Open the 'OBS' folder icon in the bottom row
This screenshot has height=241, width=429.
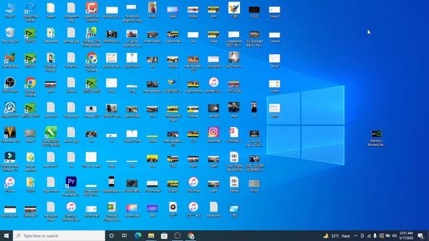[x=234, y=211]
